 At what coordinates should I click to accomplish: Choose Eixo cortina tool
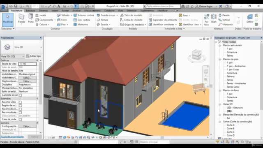[82, 20]
